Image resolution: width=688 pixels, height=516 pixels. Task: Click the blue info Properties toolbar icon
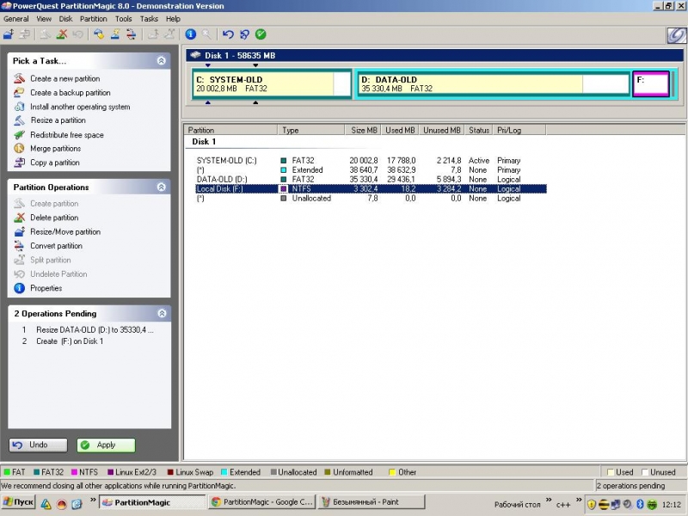coord(191,34)
